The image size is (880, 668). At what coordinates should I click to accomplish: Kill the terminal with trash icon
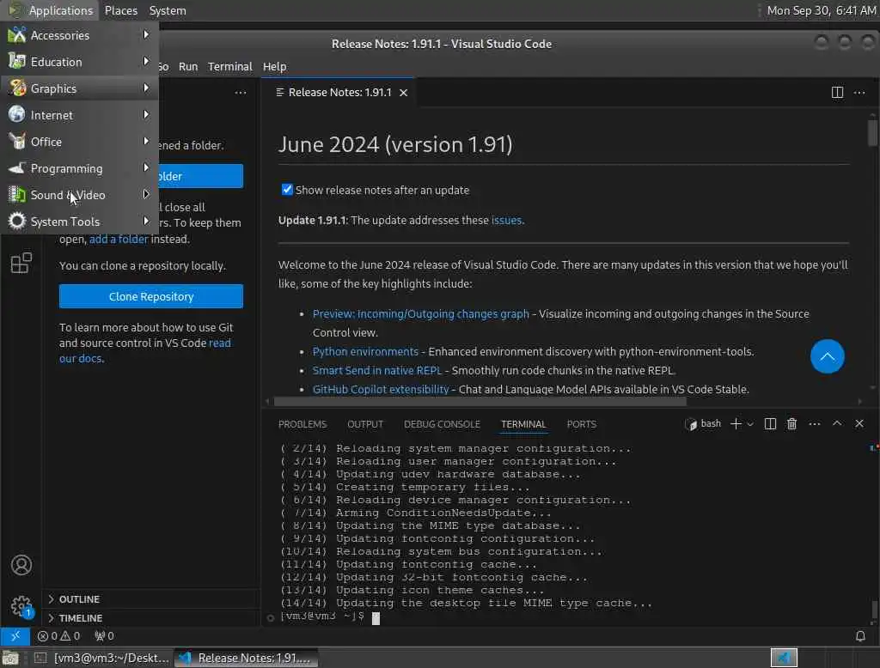[x=791, y=423]
